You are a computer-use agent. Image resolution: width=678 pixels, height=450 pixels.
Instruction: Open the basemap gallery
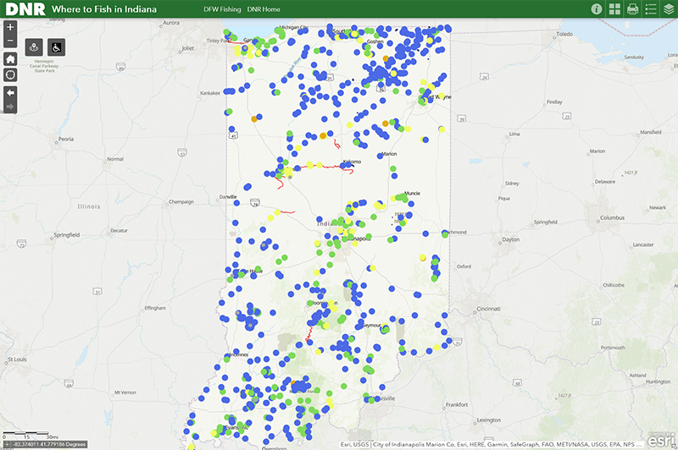[x=614, y=9]
